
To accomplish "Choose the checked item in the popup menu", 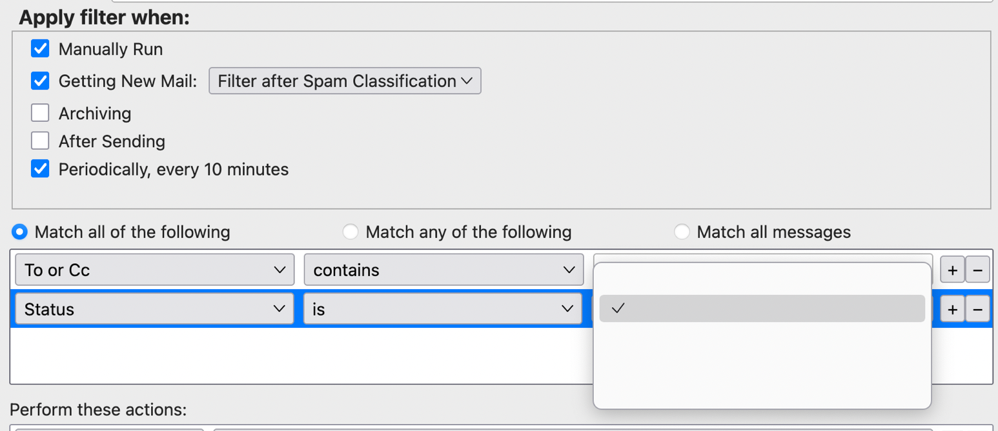I will (762, 308).
